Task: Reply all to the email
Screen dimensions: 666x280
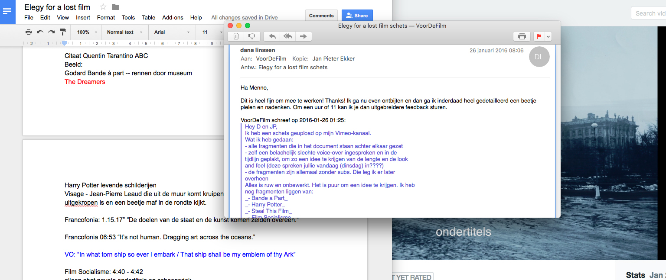Action: pyautogui.click(x=287, y=36)
